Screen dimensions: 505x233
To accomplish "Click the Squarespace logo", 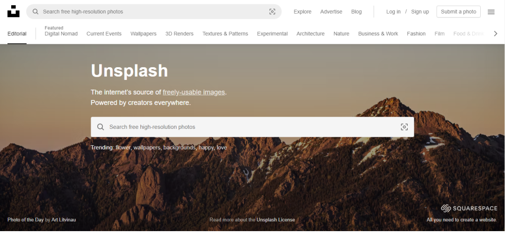I will [469, 208].
